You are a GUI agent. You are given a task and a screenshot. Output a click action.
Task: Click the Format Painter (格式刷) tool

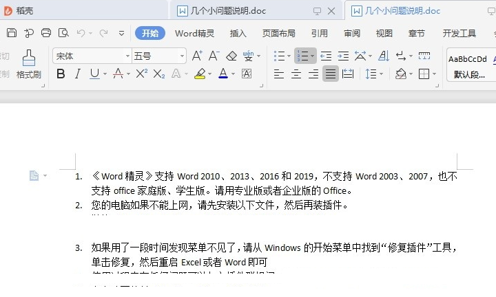point(28,64)
